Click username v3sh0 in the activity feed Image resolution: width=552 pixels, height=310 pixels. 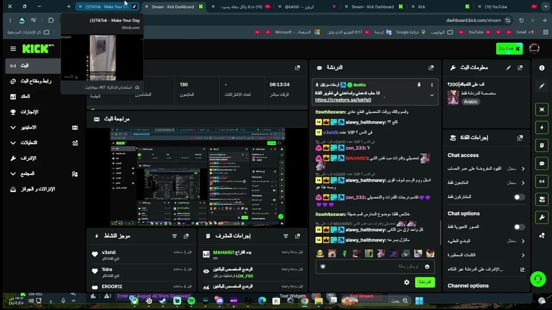click(x=109, y=253)
